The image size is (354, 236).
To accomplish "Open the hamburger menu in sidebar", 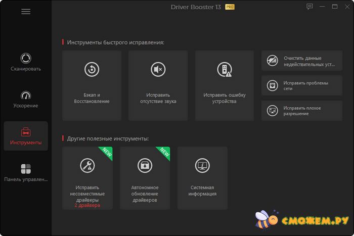I will pos(26,12).
